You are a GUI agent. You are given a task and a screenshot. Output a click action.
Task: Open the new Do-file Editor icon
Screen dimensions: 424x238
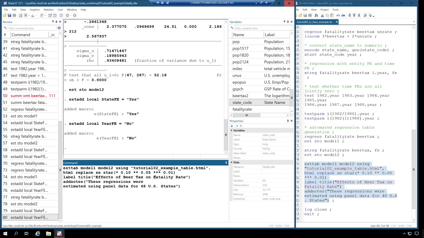point(41,15)
